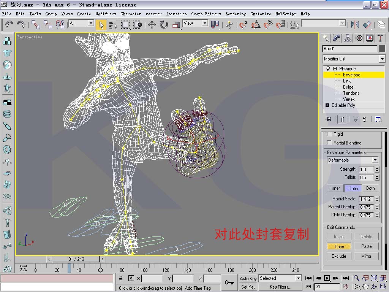Screen dimensions: 389x292
Task: Open the Graph Editors menu
Action: (206, 14)
